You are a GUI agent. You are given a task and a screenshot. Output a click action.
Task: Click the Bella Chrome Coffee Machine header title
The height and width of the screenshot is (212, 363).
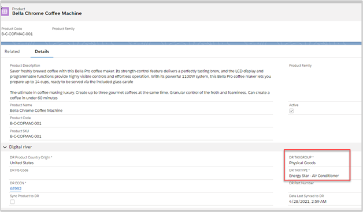pos(47,13)
